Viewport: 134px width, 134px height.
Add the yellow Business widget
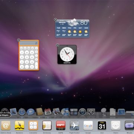point(19,125)
